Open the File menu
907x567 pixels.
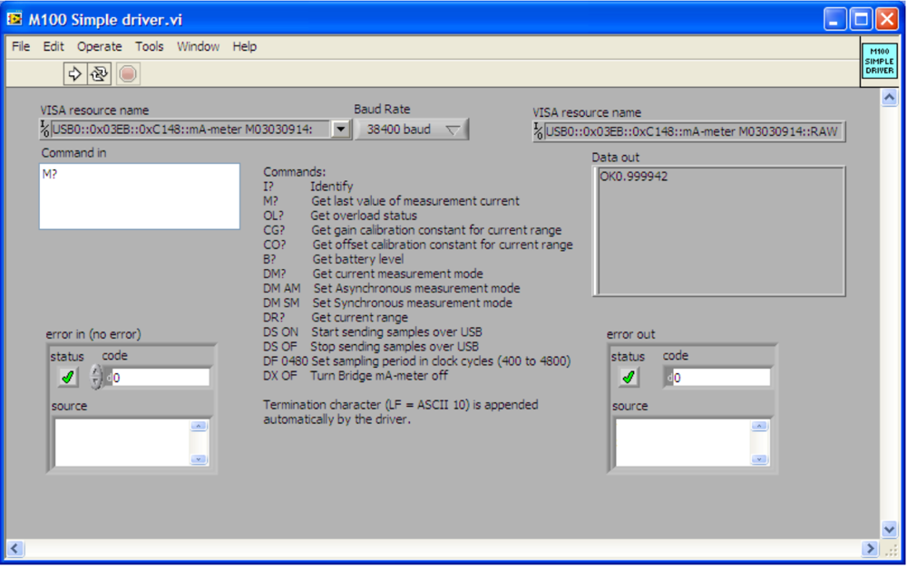[x=21, y=46]
